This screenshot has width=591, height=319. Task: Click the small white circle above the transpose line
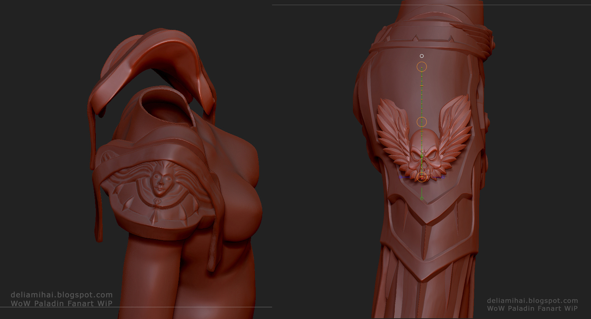coord(422,56)
